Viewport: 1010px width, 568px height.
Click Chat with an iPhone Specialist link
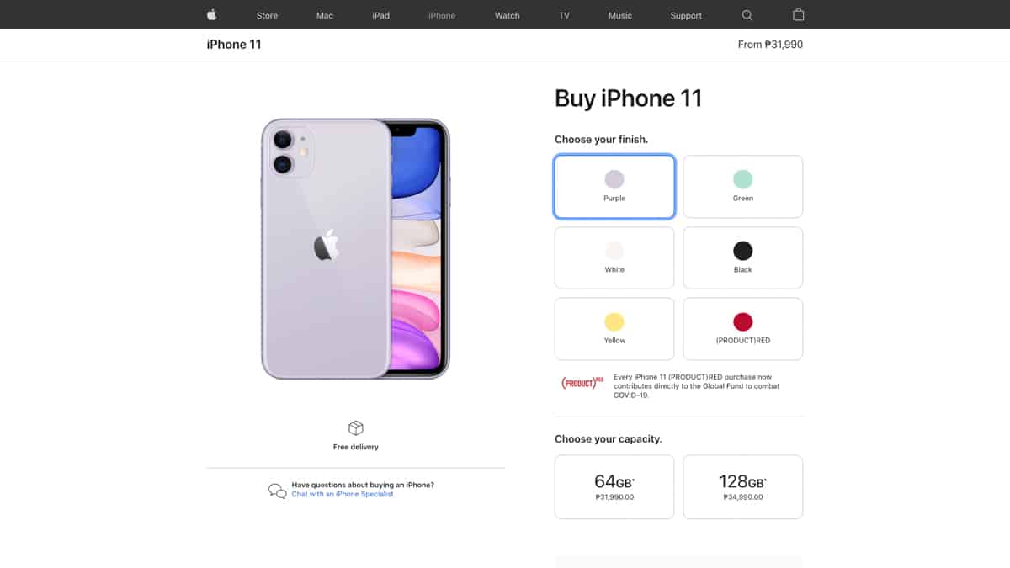(343, 494)
